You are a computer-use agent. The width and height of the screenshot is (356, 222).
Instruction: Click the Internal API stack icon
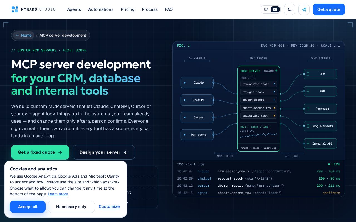pyautogui.click(x=308, y=143)
